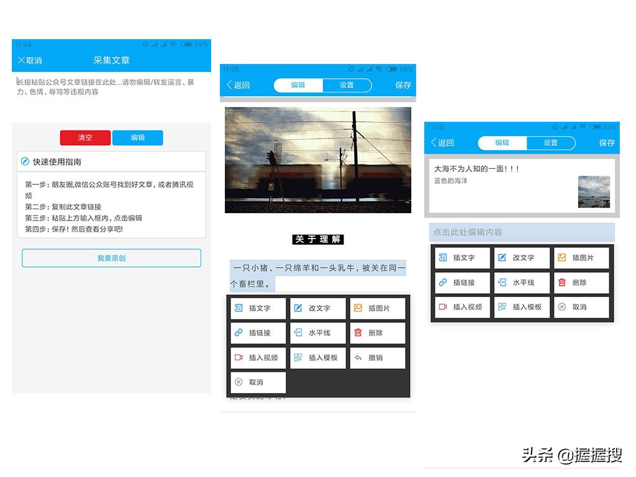Tap the 点击此处编辑内容 editing area

(x=522, y=232)
